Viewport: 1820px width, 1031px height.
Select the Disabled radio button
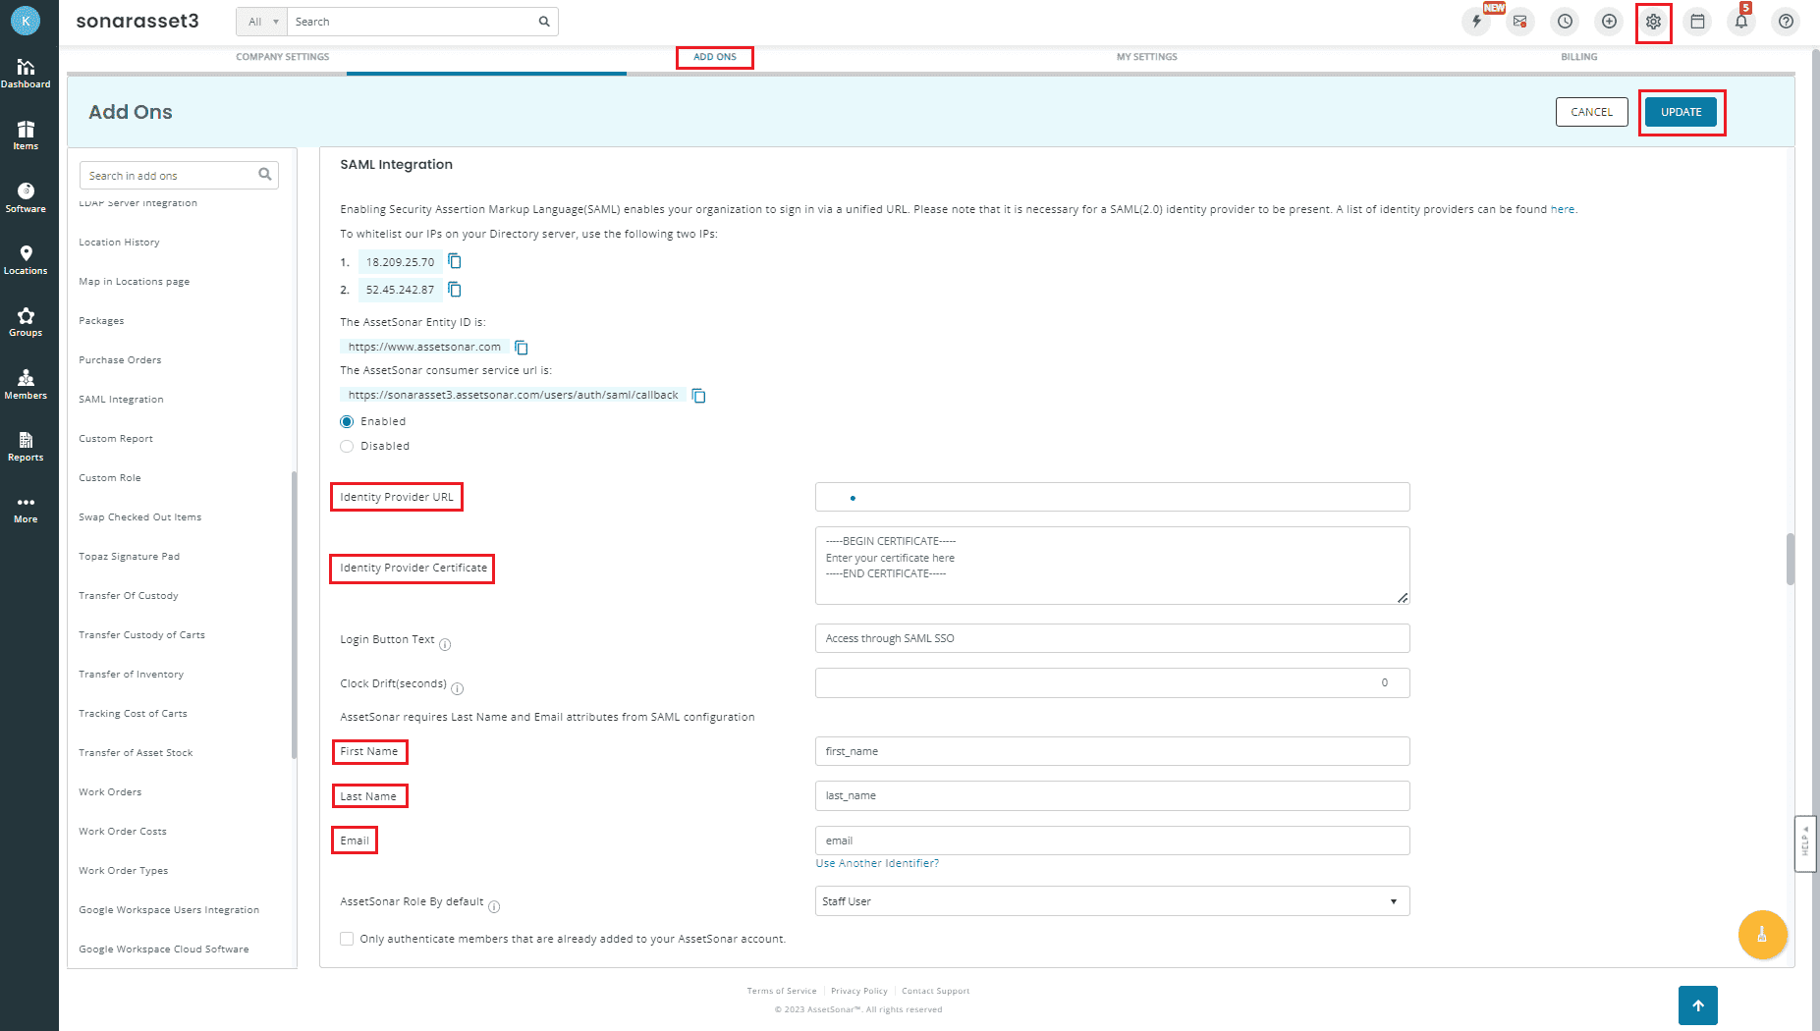(347, 446)
